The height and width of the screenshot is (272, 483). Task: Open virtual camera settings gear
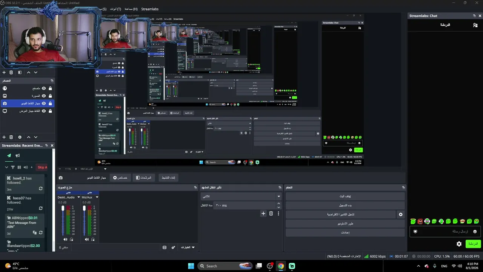(x=401, y=215)
